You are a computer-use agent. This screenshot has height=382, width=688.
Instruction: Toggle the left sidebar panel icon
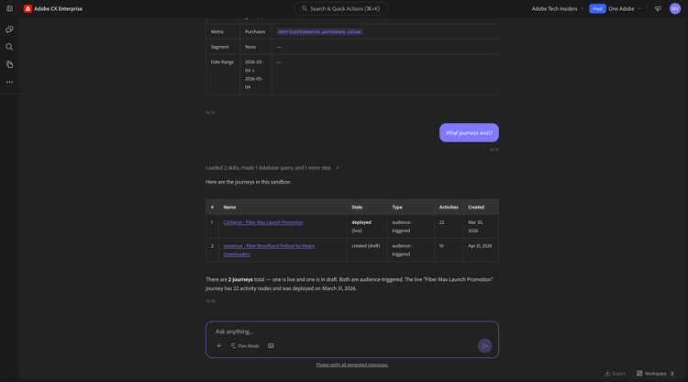(x=9, y=8)
